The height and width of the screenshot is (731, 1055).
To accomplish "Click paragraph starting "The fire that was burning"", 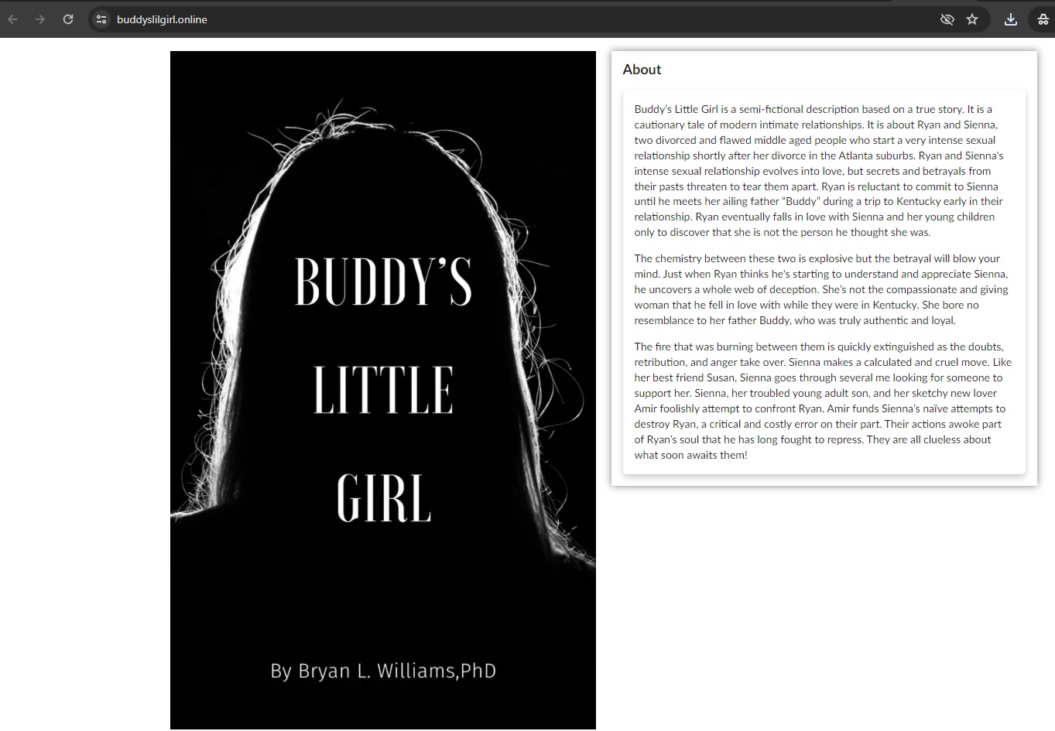I will 823,401.
